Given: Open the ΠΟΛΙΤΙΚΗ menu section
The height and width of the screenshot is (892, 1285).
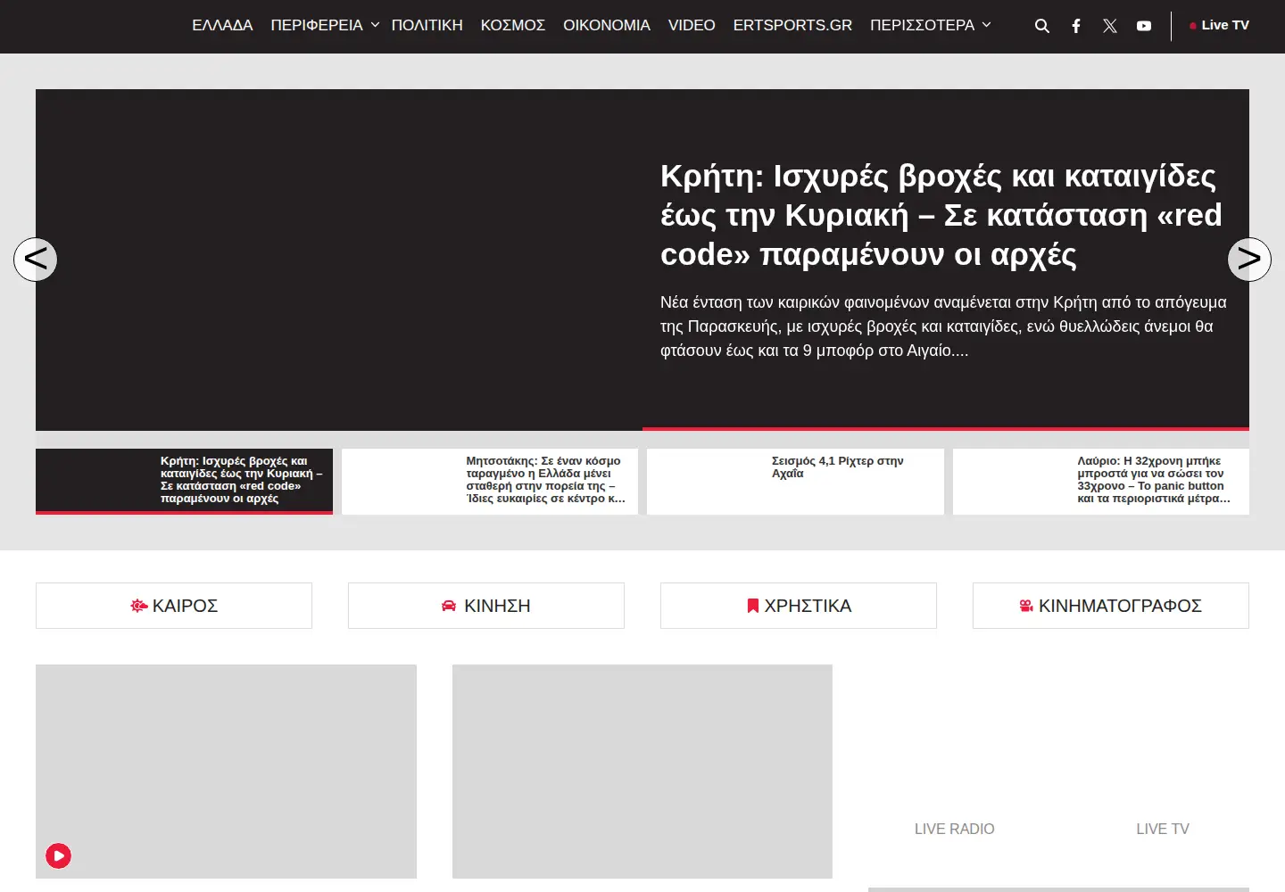Looking at the screenshot, I should (x=427, y=26).
